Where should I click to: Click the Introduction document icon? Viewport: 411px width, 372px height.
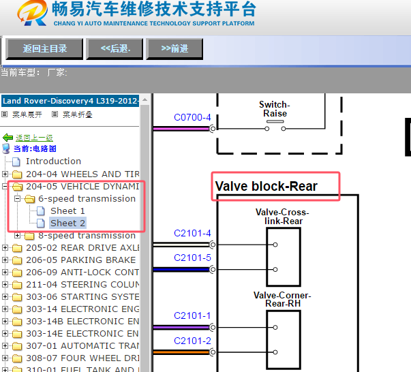coord(16,161)
